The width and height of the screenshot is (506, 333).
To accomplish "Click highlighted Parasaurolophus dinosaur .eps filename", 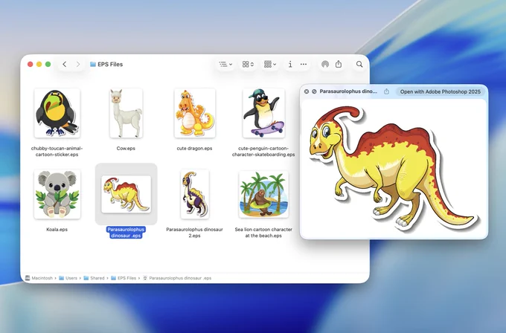I will tap(126, 233).
